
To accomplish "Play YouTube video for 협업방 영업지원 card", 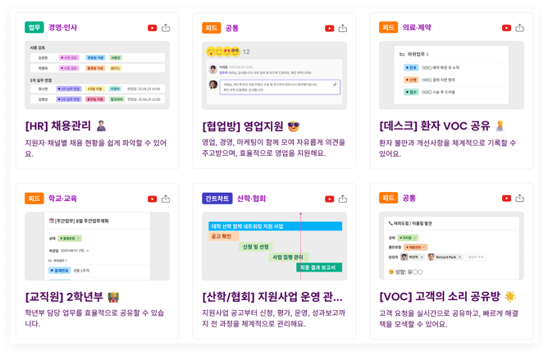I will coord(329,28).
